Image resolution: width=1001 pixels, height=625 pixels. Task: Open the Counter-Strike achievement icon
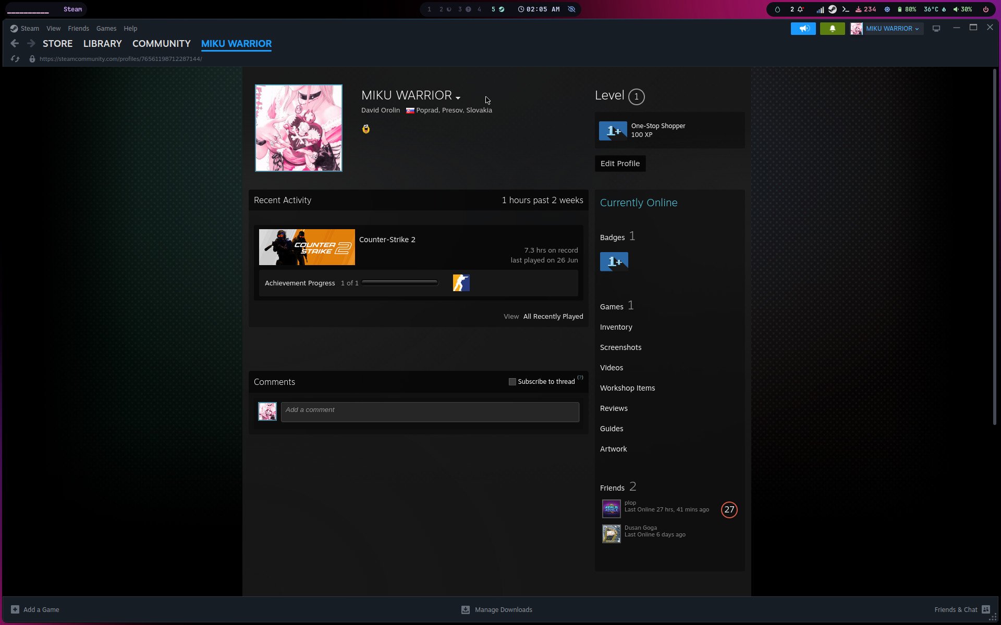(461, 283)
